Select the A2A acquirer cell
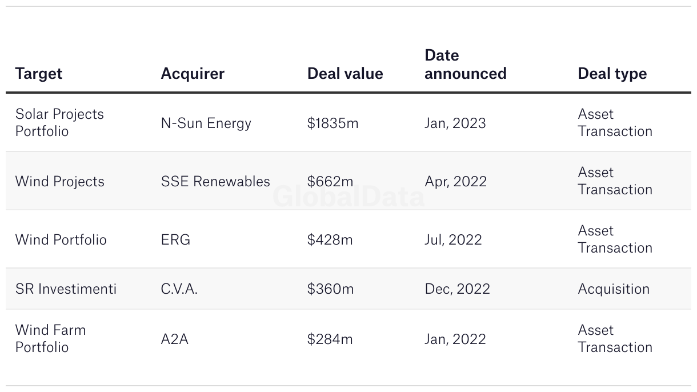The width and height of the screenshot is (697, 392). (x=174, y=339)
